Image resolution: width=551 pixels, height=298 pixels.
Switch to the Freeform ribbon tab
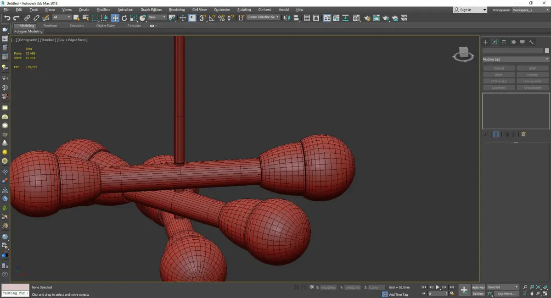click(x=50, y=26)
